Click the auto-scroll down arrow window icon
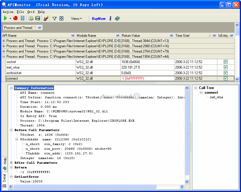 (x=62, y=18)
